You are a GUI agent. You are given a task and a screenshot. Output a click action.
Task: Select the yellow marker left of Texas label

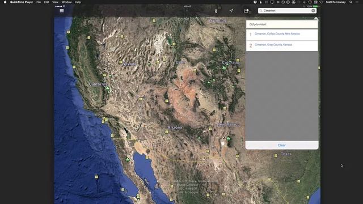click(x=276, y=156)
